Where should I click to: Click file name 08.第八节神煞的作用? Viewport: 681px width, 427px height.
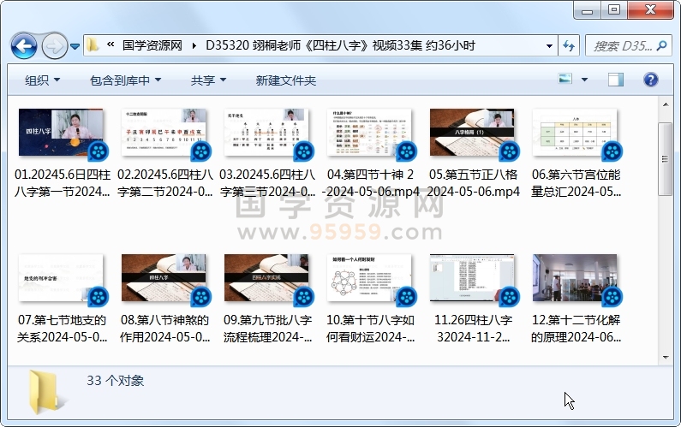[x=165, y=329]
